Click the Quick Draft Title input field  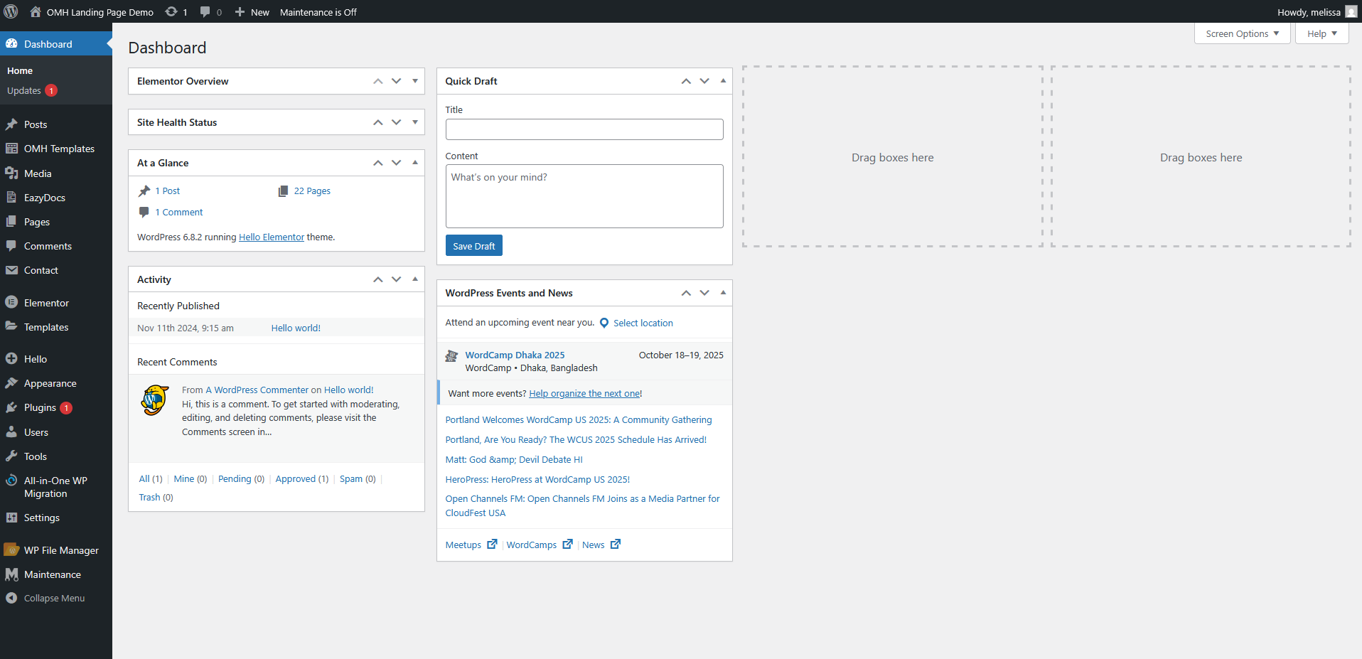click(x=584, y=129)
